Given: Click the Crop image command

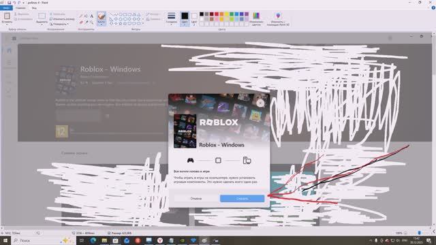Looking at the screenshot, I should pyautogui.click(x=57, y=14).
